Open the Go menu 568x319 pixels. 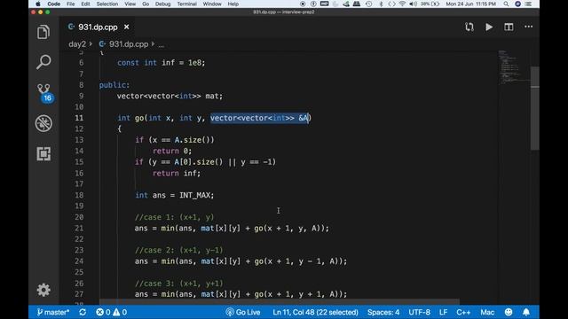coord(146,4)
